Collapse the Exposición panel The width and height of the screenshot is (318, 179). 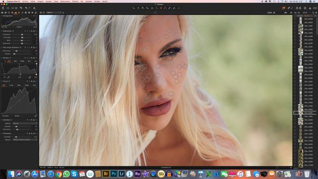pos(1,31)
